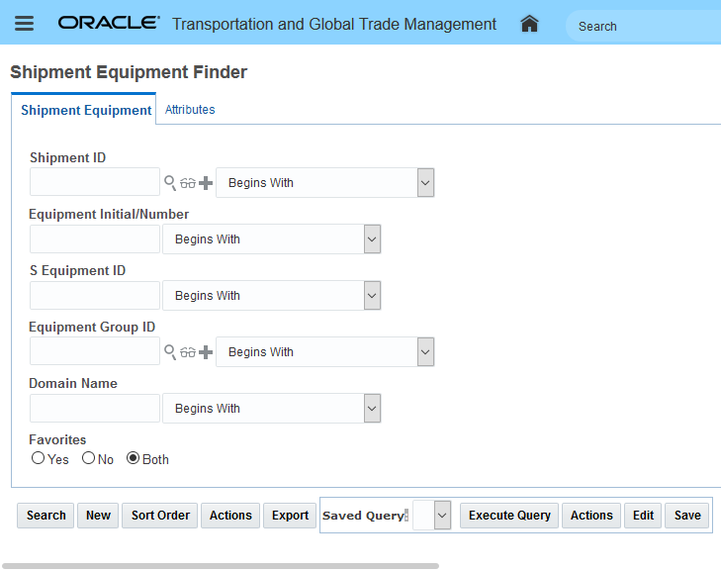Open the Saved Query dropdown list
Image resolution: width=721 pixels, height=571 pixels.
tap(442, 515)
